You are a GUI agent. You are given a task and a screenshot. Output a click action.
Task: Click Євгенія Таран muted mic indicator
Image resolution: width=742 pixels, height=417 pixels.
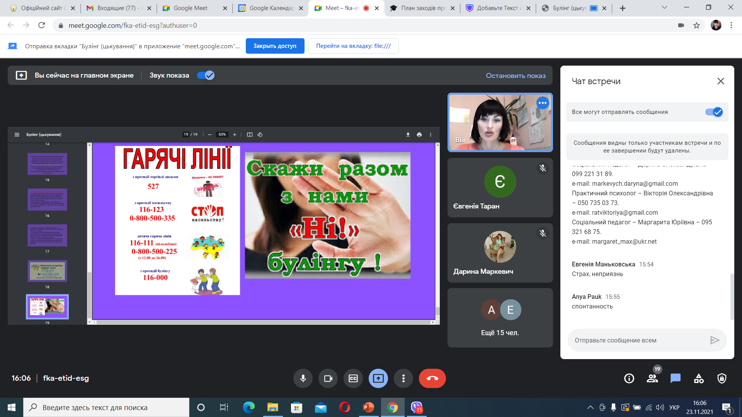pos(543,168)
